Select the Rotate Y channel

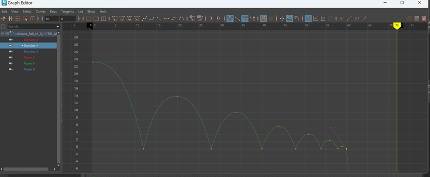29,63
